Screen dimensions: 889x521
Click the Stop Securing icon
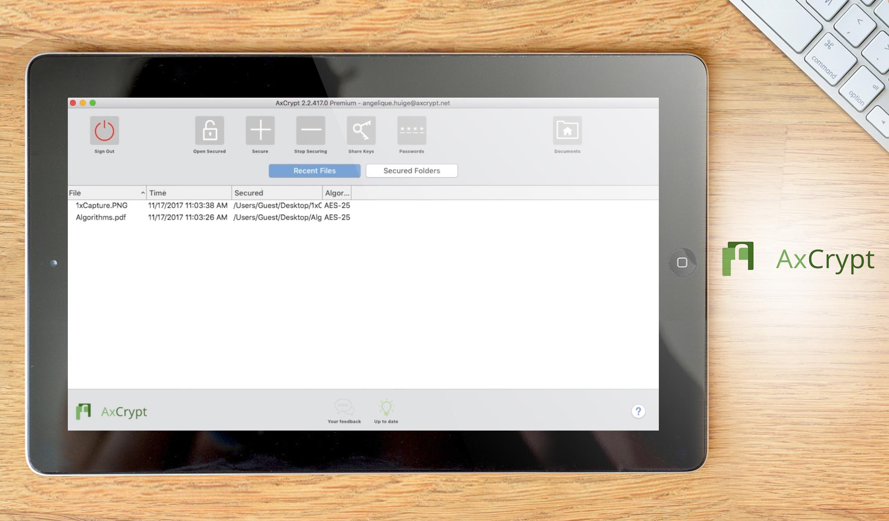pyautogui.click(x=310, y=130)
